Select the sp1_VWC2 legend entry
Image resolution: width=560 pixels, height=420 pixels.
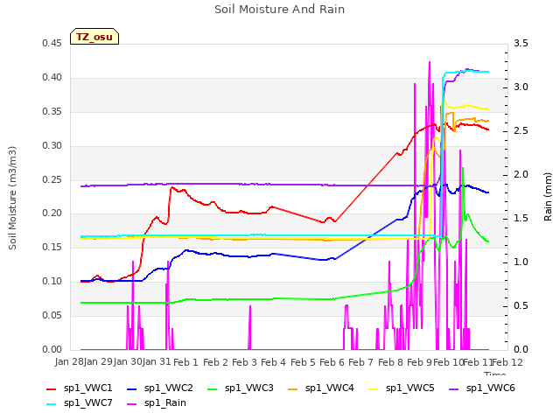click(x=160, y=388)
